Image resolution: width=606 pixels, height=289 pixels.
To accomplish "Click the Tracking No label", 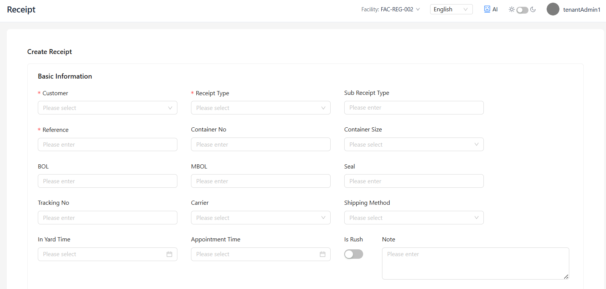I will [x=53, y=203].
